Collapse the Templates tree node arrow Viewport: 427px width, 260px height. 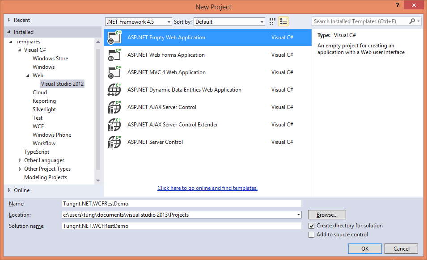pyautogui.click(x=11, y=42)
